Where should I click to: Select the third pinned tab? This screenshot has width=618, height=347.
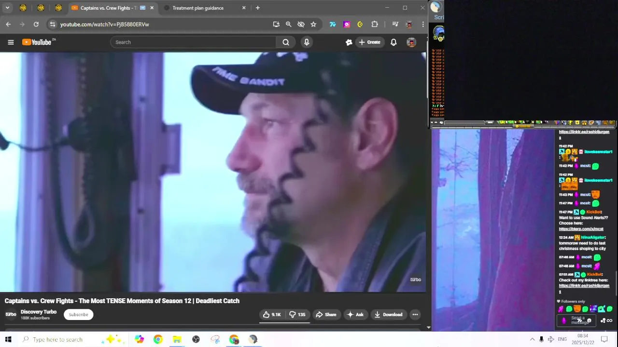coord(58,8)
